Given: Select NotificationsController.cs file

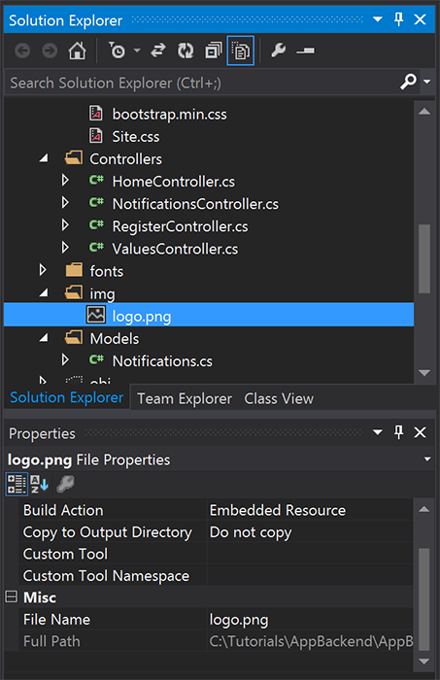Looking at the screenshot, I should pyautogui.click(x=195, y=204).
